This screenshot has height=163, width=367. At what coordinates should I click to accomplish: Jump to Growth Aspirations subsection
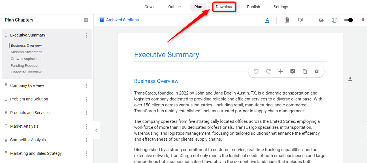click(27, 59)
